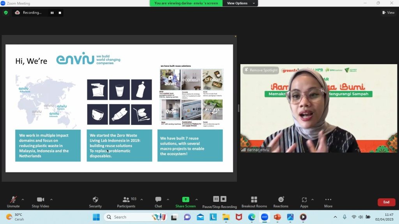
Task: Open the Teams Chat taskbar icon
Action: point(187,217)
